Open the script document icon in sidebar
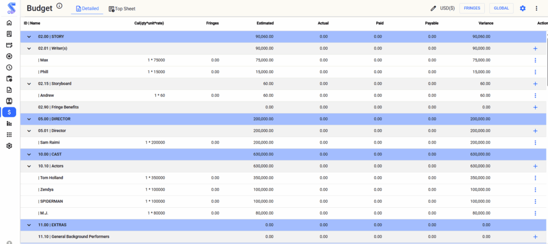The height and width of the screenshot is (244, 548). 9,34
